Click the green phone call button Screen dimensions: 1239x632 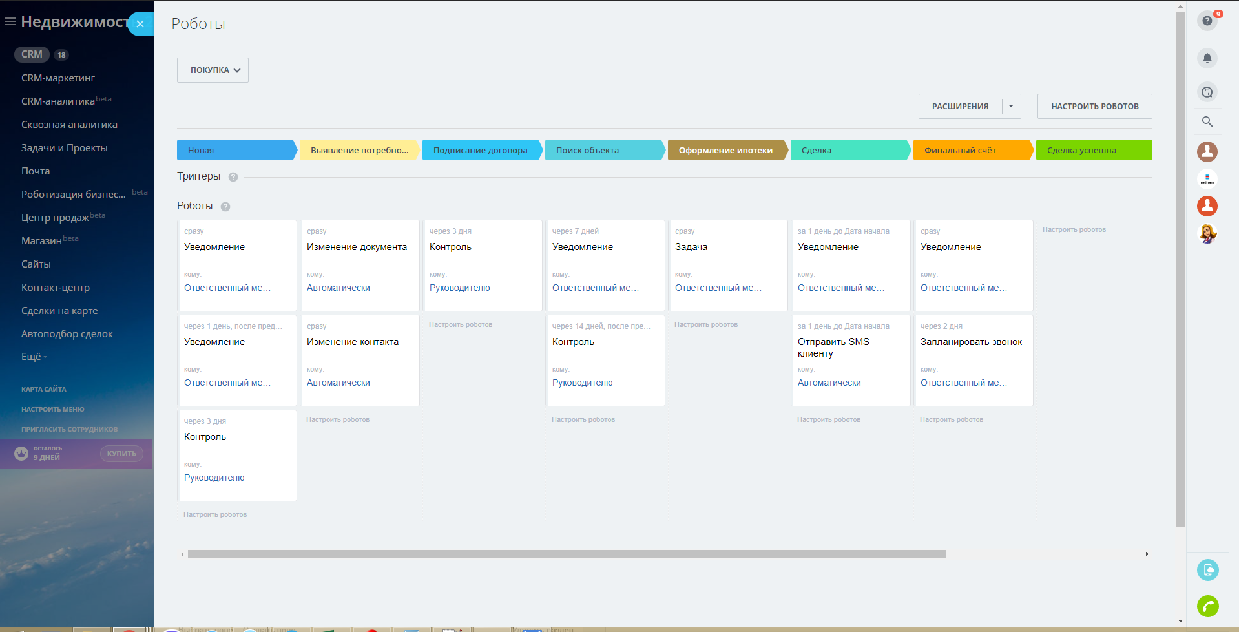[1207, 606]
